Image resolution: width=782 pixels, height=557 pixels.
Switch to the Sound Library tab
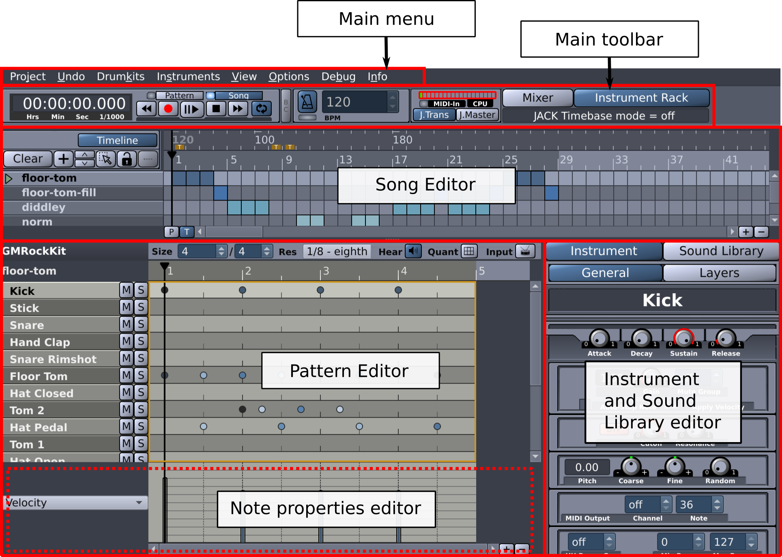click(721, 250)
